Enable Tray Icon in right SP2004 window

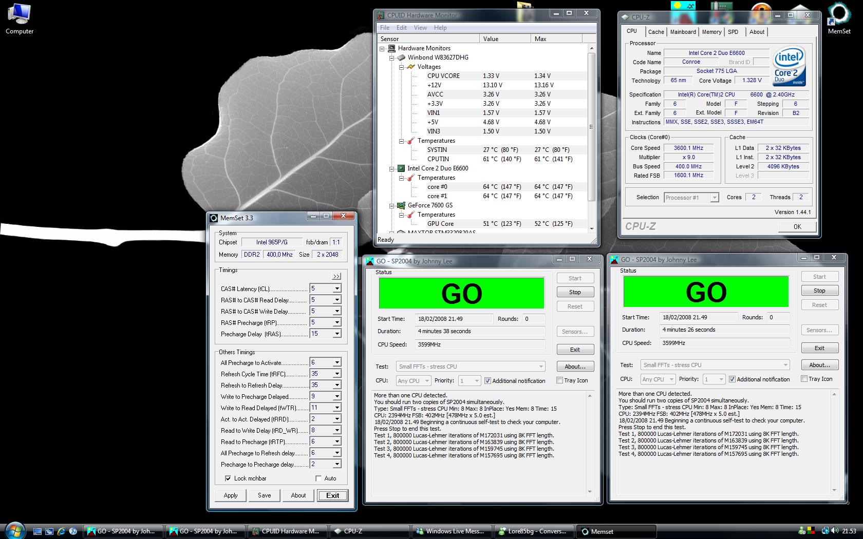tap(804, 379)
